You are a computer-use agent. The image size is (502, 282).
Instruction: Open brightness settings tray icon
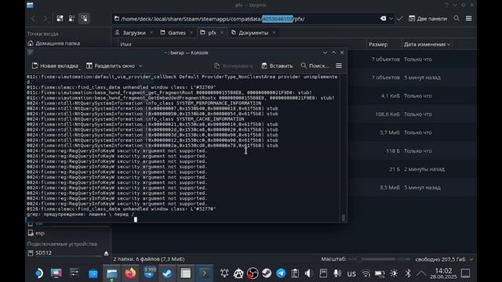394,273
